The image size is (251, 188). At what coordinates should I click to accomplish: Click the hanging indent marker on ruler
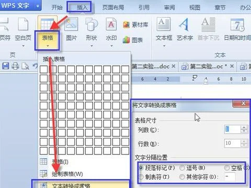click(206, 81)
